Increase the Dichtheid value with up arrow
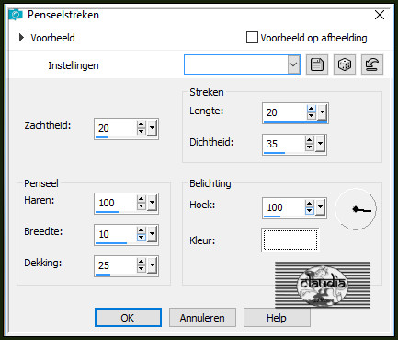398x340 pixels. 310,140
